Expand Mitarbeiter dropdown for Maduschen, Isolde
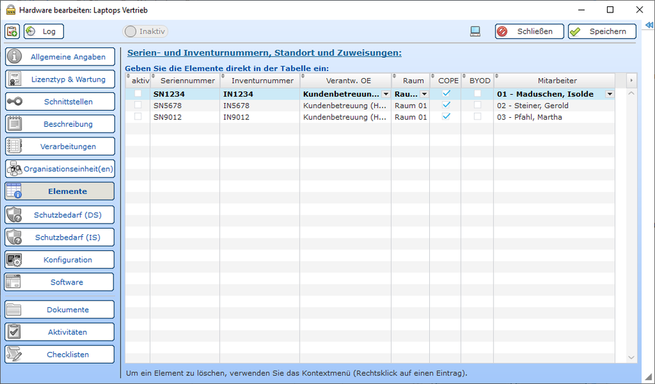The image size is (655, 384). pyautogui.click(x=610, y=94)
